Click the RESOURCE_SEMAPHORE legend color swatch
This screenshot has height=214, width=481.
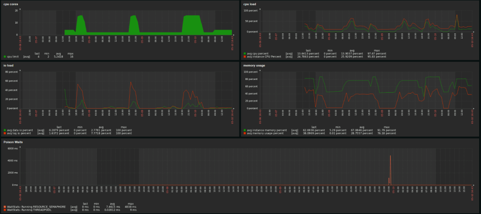pos(5,206)
